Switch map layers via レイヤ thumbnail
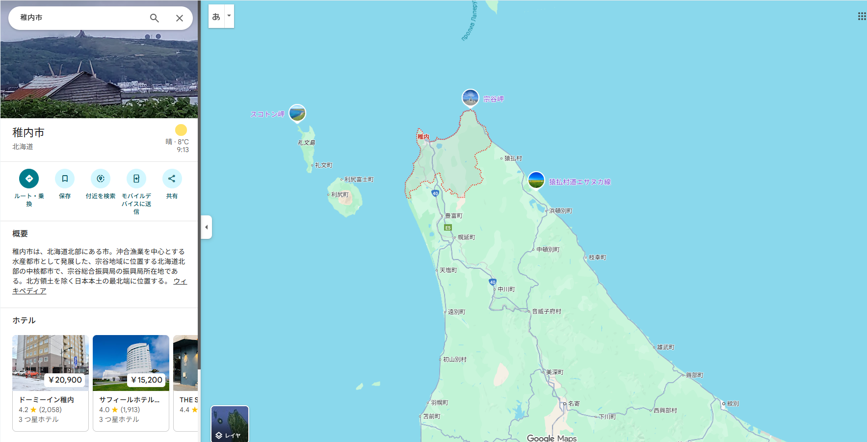The image size is (867, 442). point(230,424)
